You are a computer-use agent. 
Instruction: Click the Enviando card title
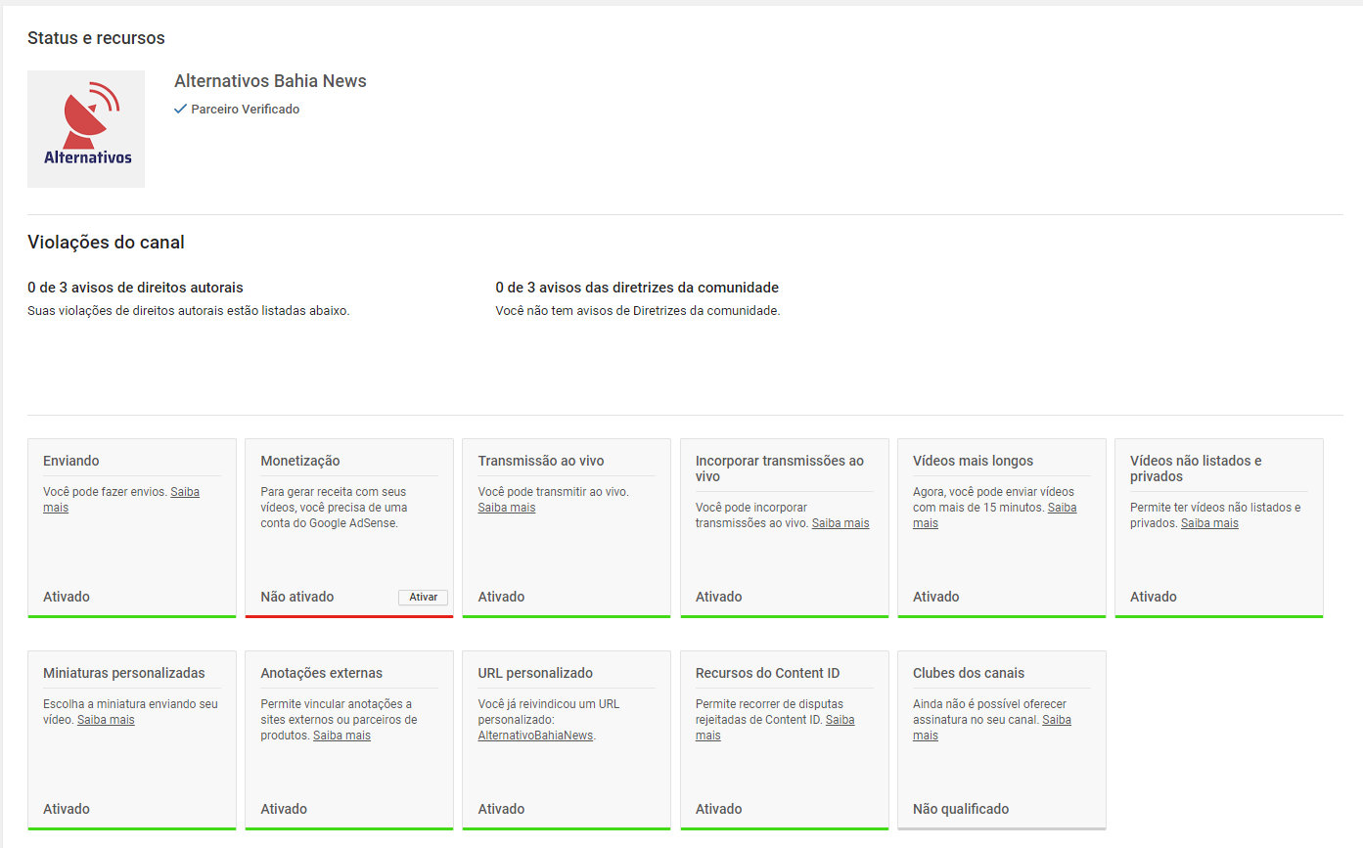pyautogui.click(x=71, y=461)
